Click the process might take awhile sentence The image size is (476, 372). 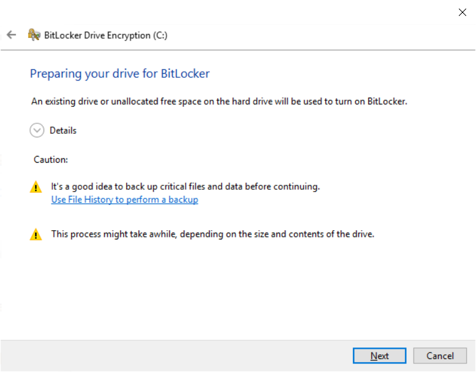(213, 234)
